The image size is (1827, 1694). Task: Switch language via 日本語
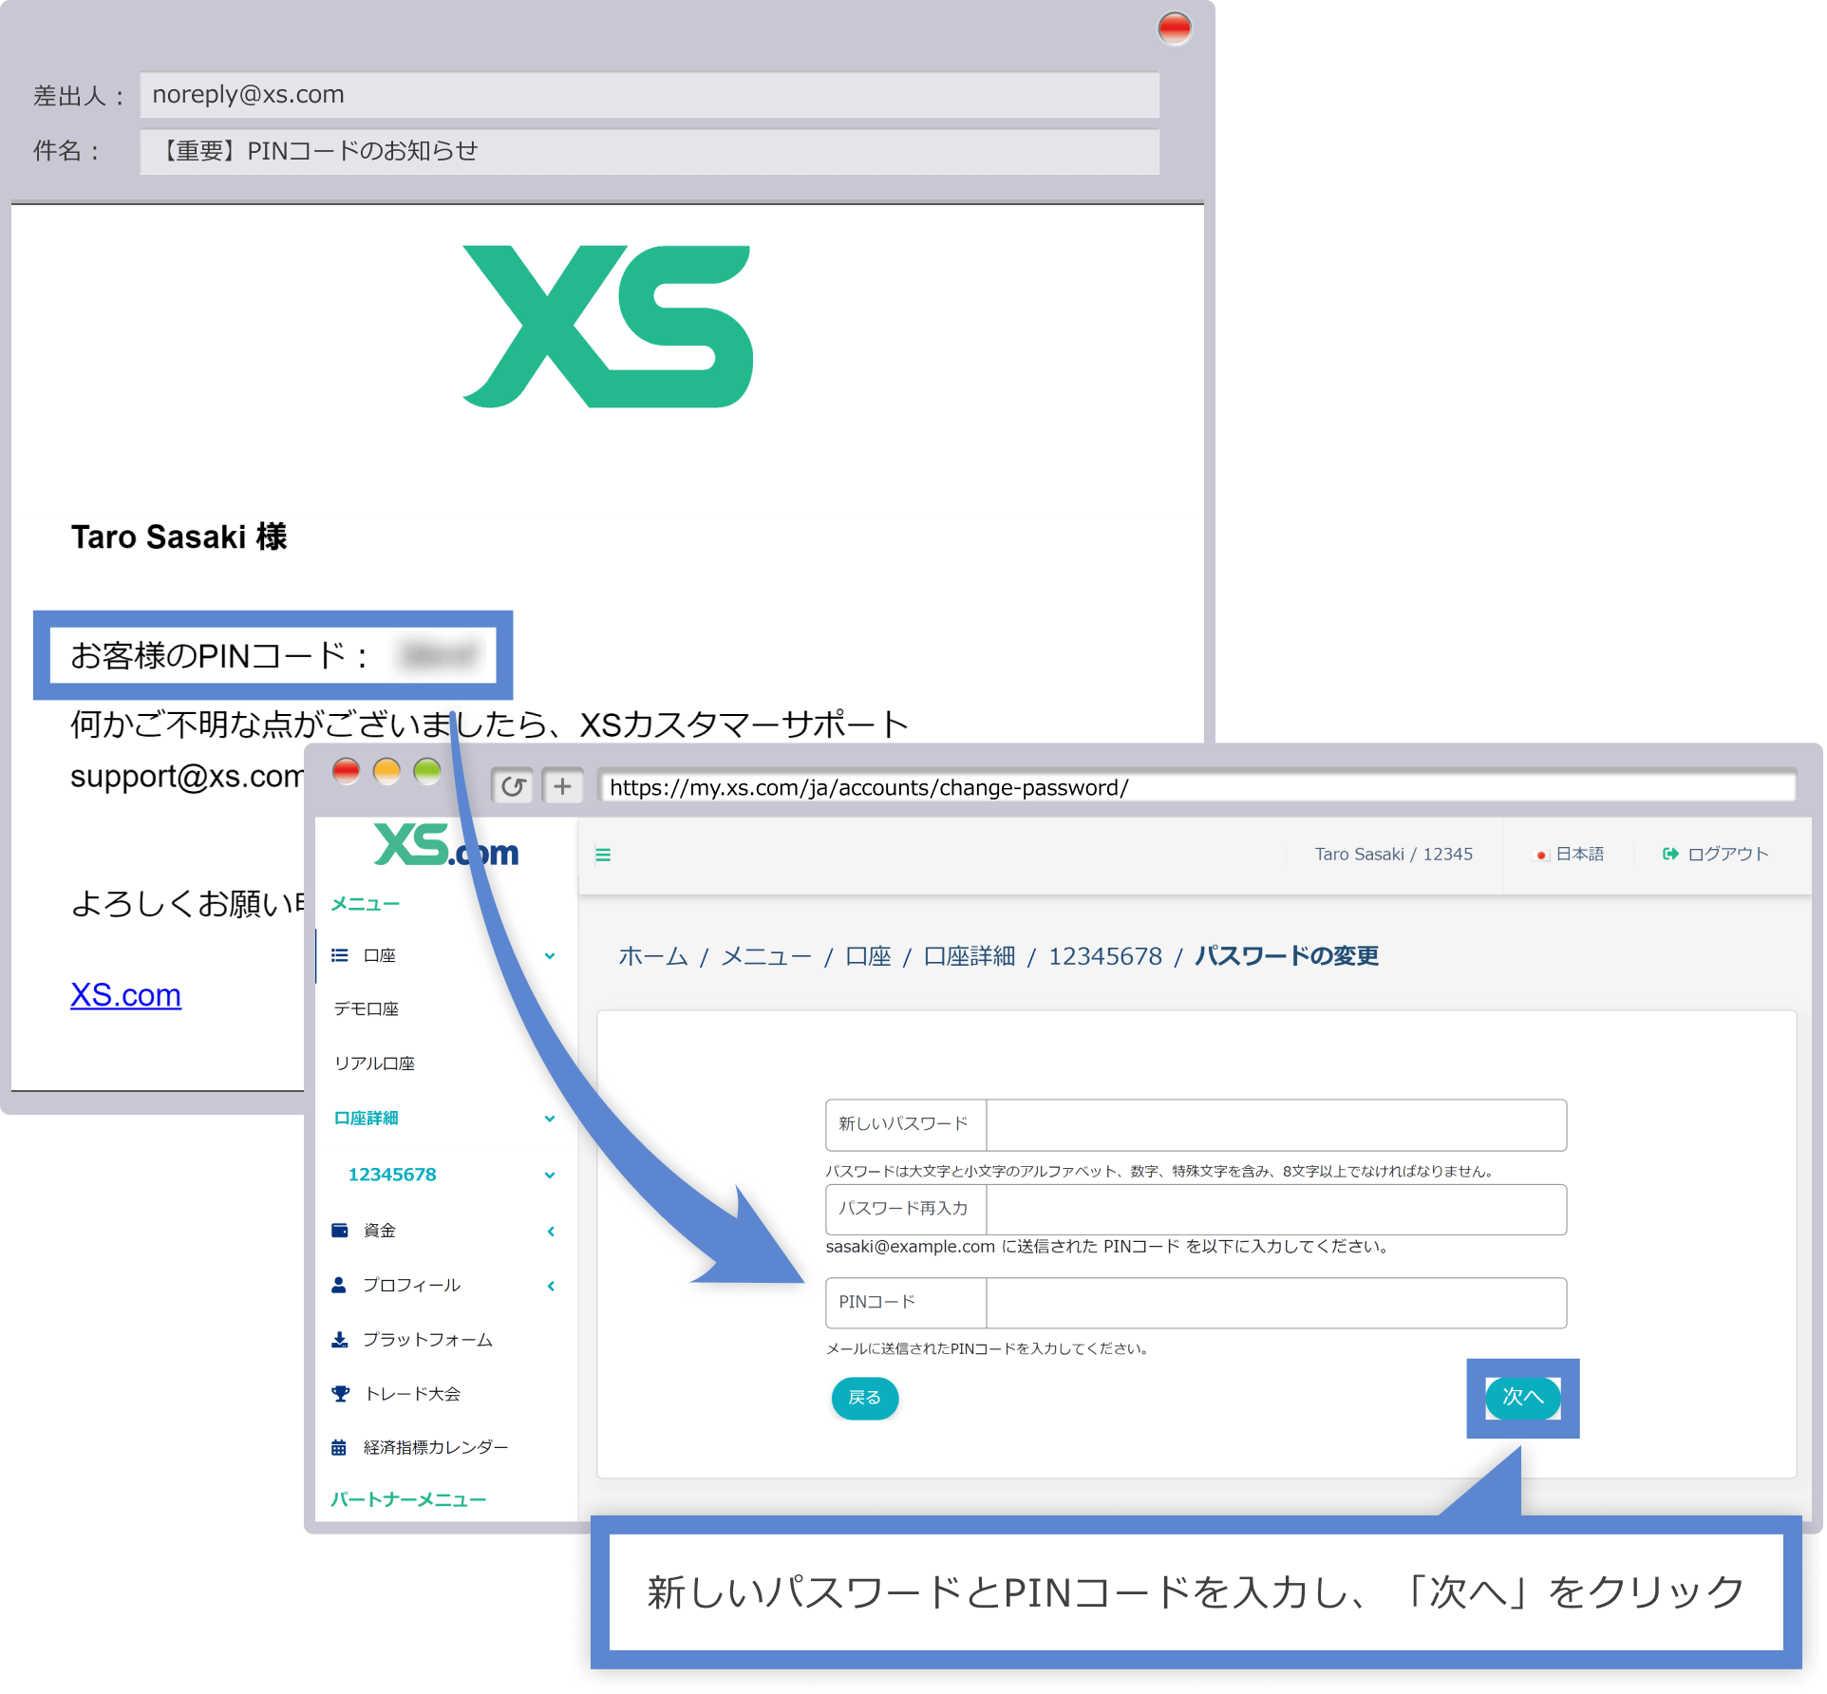point(1580,854)
